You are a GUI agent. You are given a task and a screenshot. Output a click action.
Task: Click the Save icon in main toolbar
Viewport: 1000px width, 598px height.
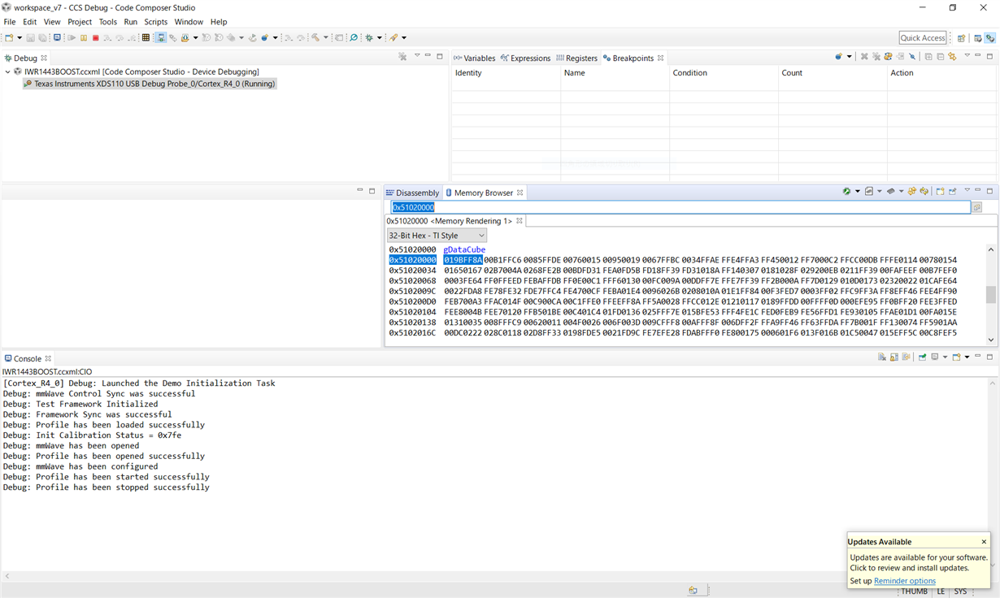pyautogui.click(x=31, y=37)
